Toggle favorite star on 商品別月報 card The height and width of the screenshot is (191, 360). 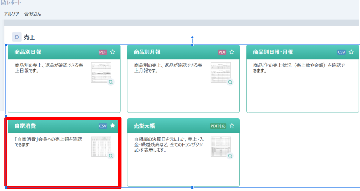[232, 52]
